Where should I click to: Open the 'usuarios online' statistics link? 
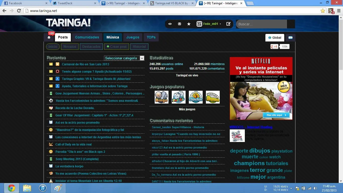pos(172,64)
